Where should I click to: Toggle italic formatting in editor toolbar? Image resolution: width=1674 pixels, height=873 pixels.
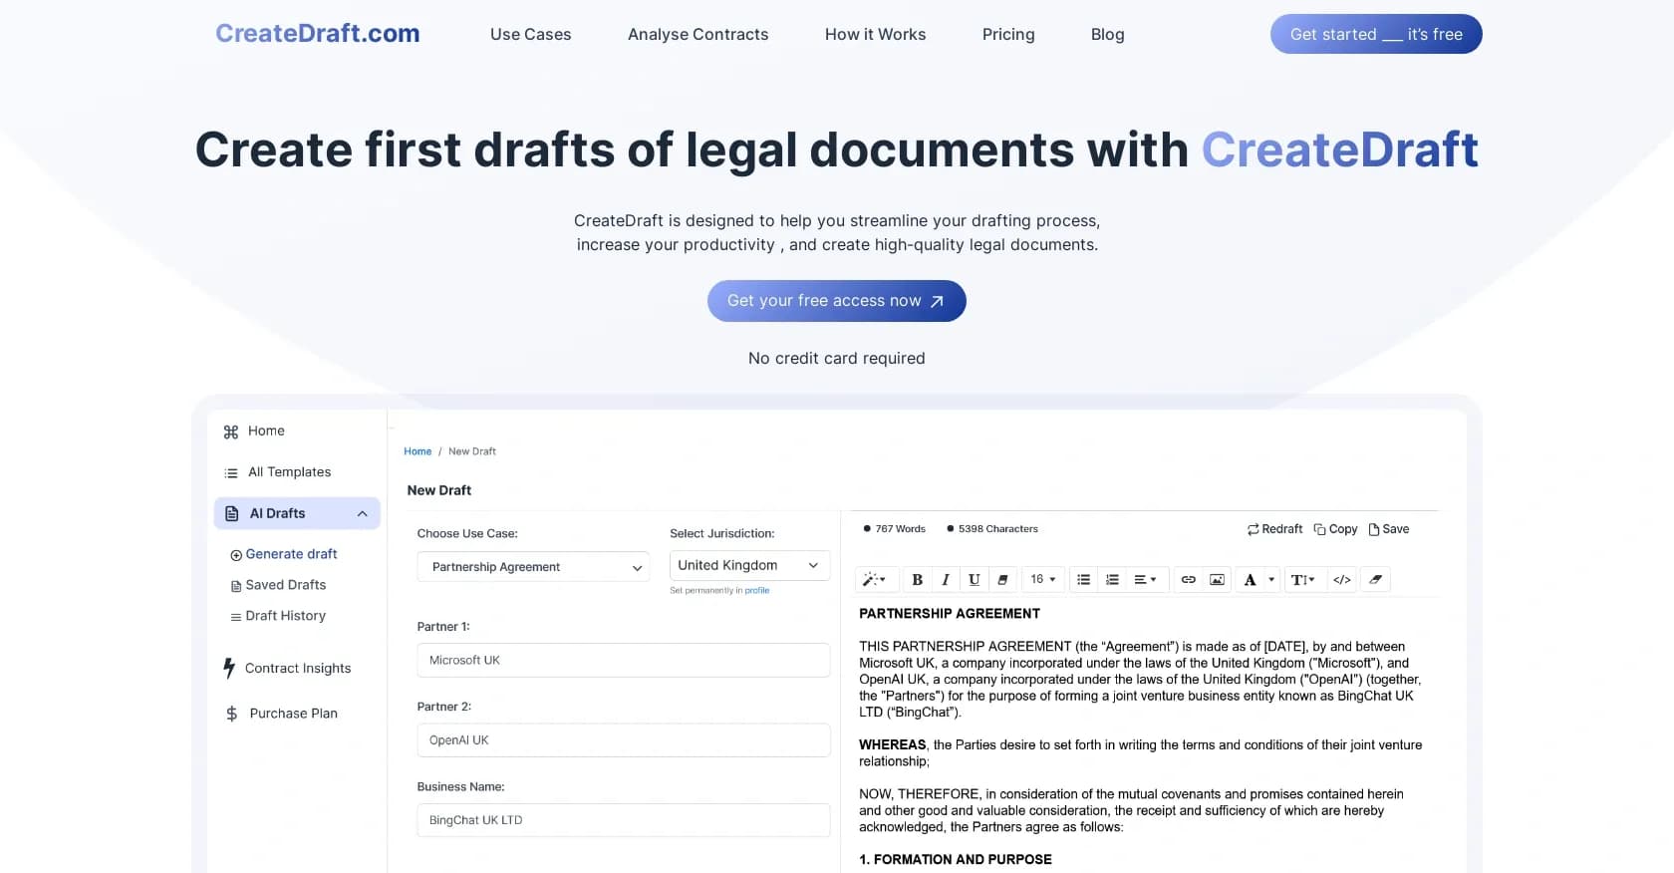946,579
